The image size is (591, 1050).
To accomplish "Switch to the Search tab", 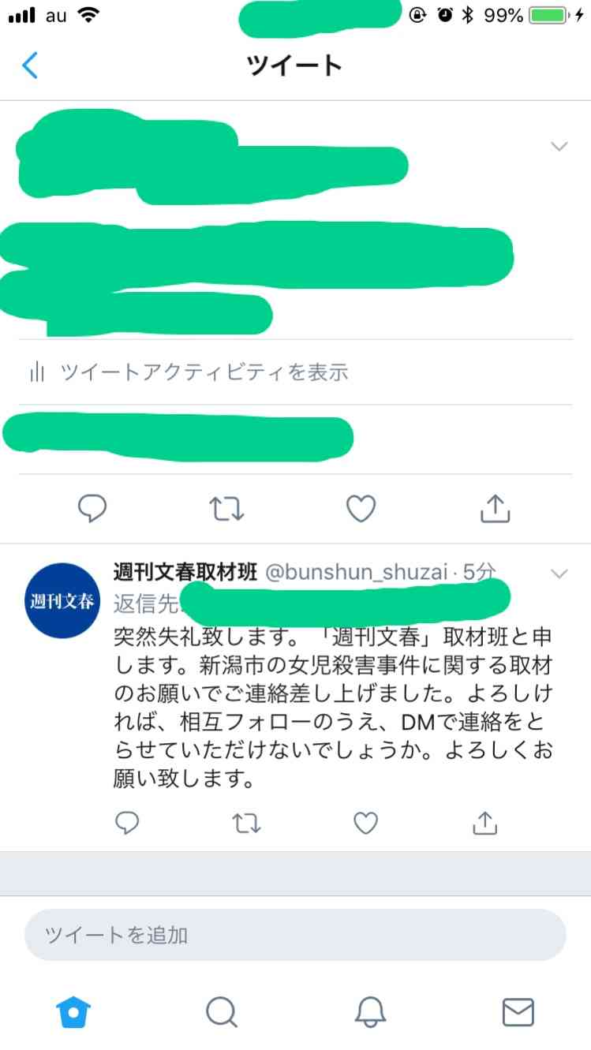I will 222,1011.
